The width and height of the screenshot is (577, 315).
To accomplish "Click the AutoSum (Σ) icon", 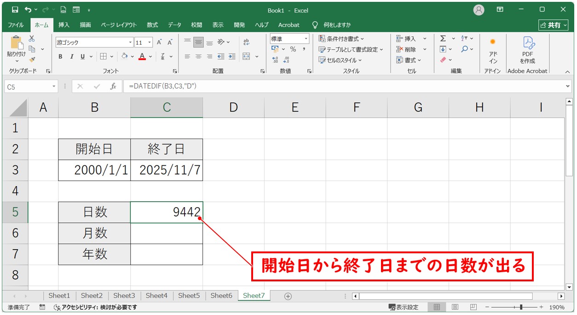I will pos(443,39).
